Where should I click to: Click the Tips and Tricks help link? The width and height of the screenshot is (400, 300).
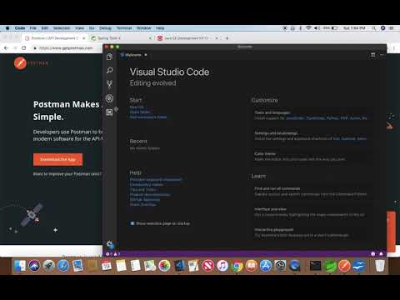click(x=143, y=189)
